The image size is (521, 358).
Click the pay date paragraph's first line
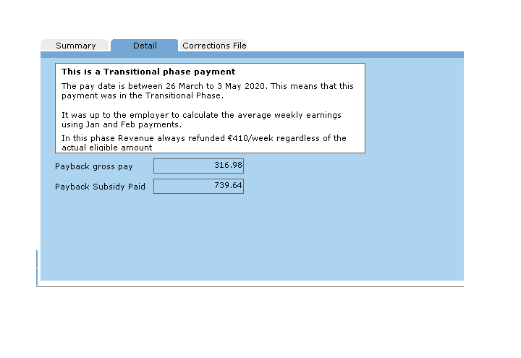pyautogui.click(x=207, y=86)
